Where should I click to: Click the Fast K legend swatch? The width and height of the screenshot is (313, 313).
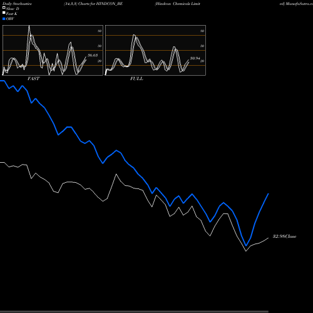[x=4, y=13]
